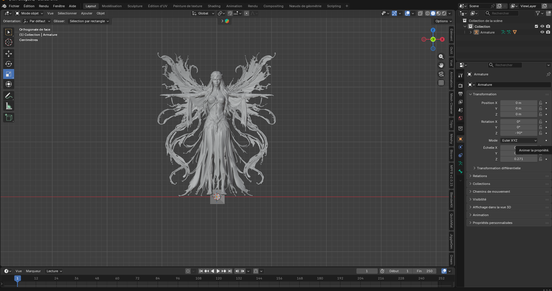Viewport: 552px width, 291px height.
Task: Open the Marqueur timeline menu
Action: (33, 271)
